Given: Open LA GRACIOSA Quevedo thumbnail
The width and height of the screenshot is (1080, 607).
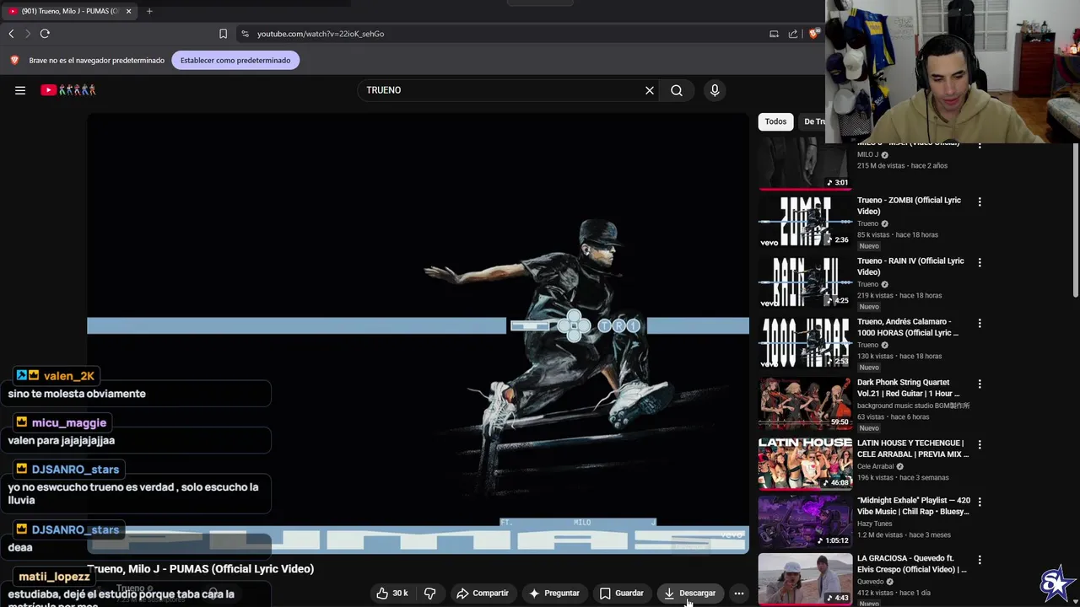Looking at the screenshot, I should [804, 579].
